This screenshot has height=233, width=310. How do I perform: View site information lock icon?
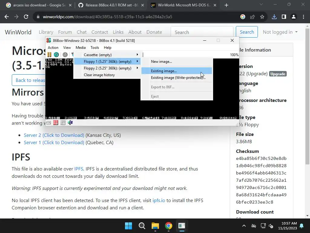(38, 17)
